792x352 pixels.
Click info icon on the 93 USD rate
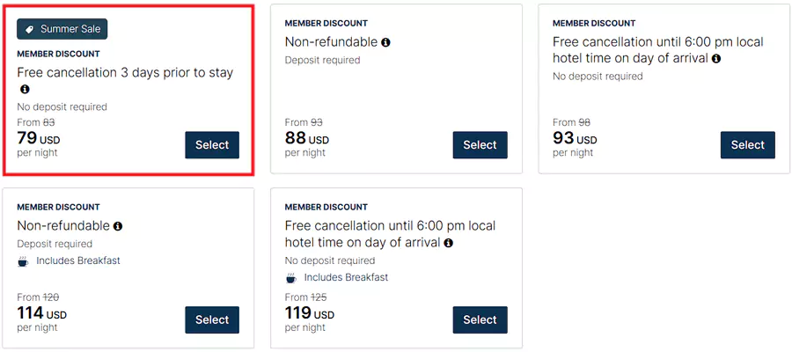coord(716,59)
